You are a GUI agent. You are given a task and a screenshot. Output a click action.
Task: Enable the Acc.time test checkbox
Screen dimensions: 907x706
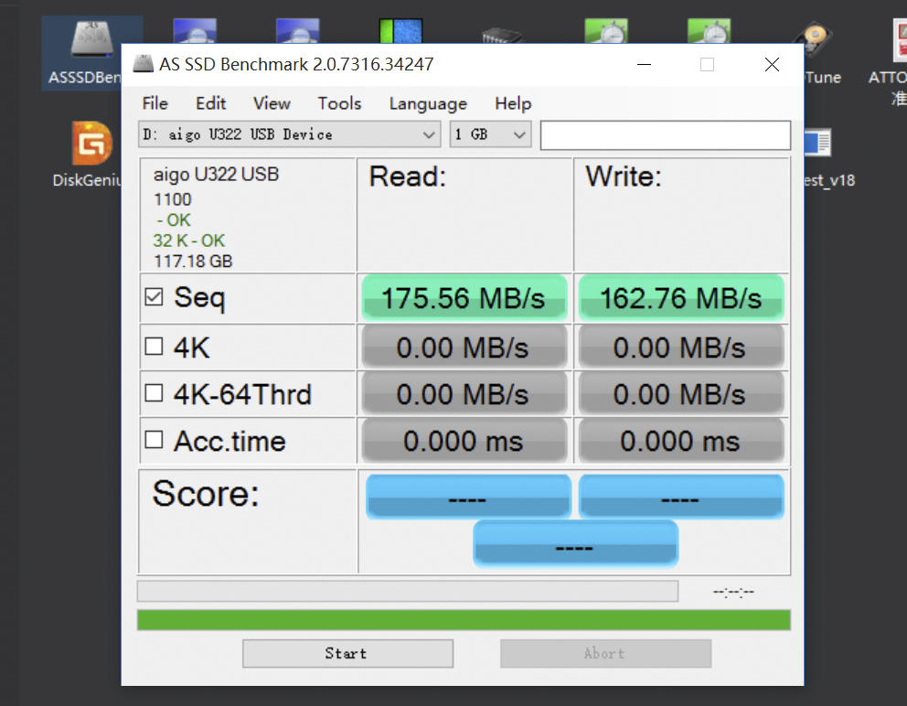(154, 439)
